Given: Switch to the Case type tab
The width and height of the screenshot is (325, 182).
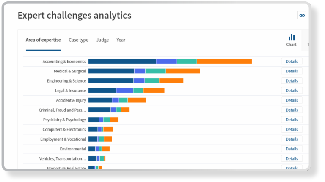Looking at the screenshot, I should click(x=78, y=40).
